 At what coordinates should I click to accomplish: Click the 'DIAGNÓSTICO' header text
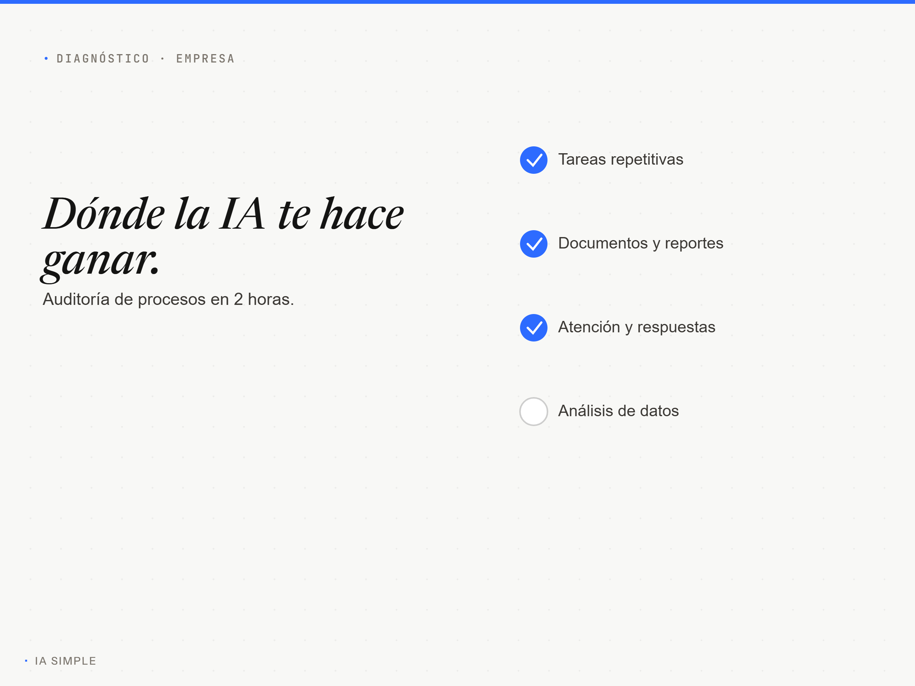[103, 59]
